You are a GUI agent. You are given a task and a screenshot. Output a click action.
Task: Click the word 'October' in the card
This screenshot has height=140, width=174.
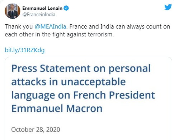pyautogui.click(x=23, y=130)
